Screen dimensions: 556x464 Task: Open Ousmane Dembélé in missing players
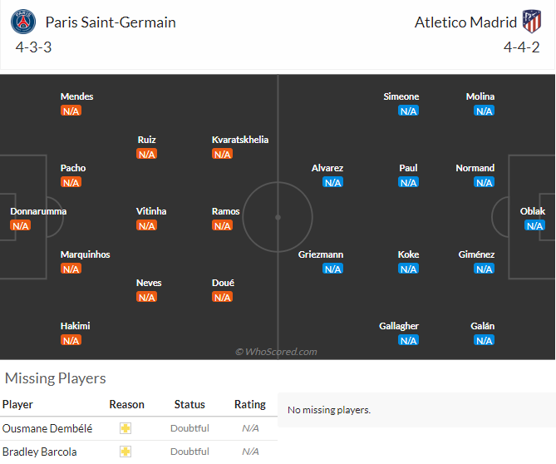tap(47, 428)
